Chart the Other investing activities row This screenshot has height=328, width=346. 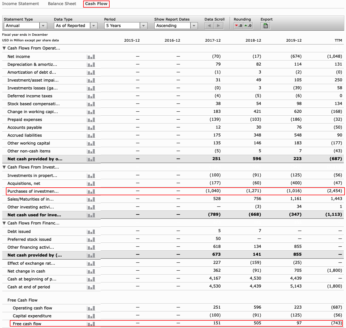click(x=91, y=207)
